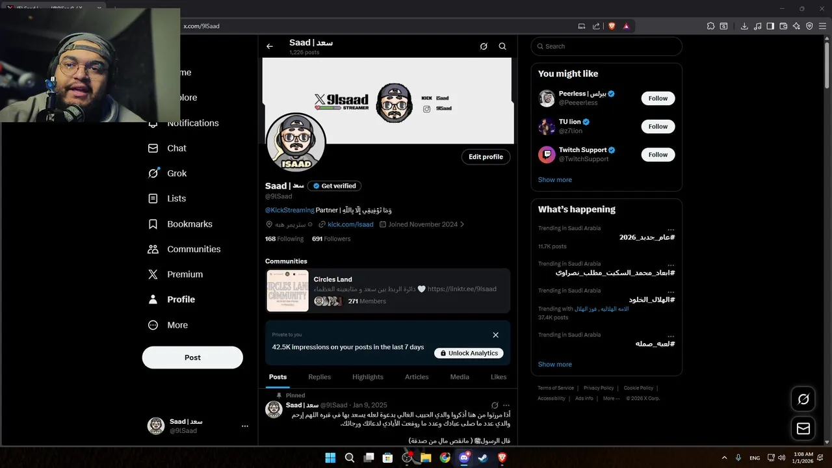Screen dimensions: 832x468
Task: Open options for the لعبه_صمله trend
Action: [x=671, y=335]
